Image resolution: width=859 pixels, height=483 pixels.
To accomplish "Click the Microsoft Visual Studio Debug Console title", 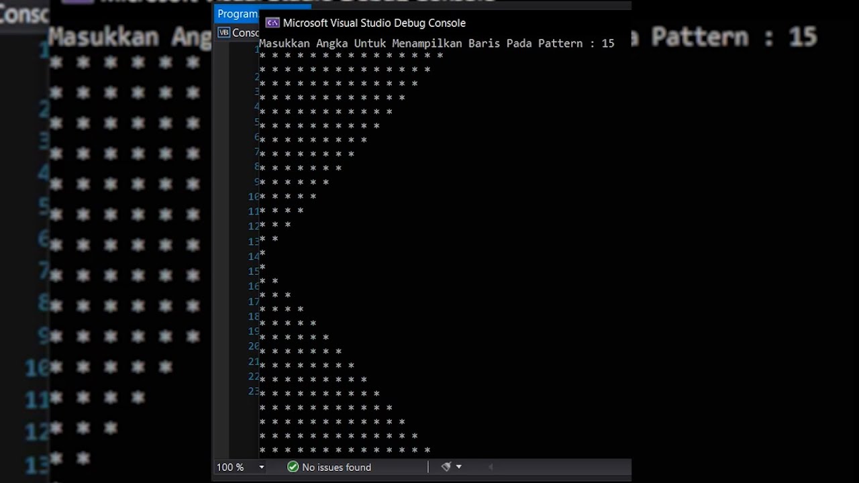I will point(374,23).
